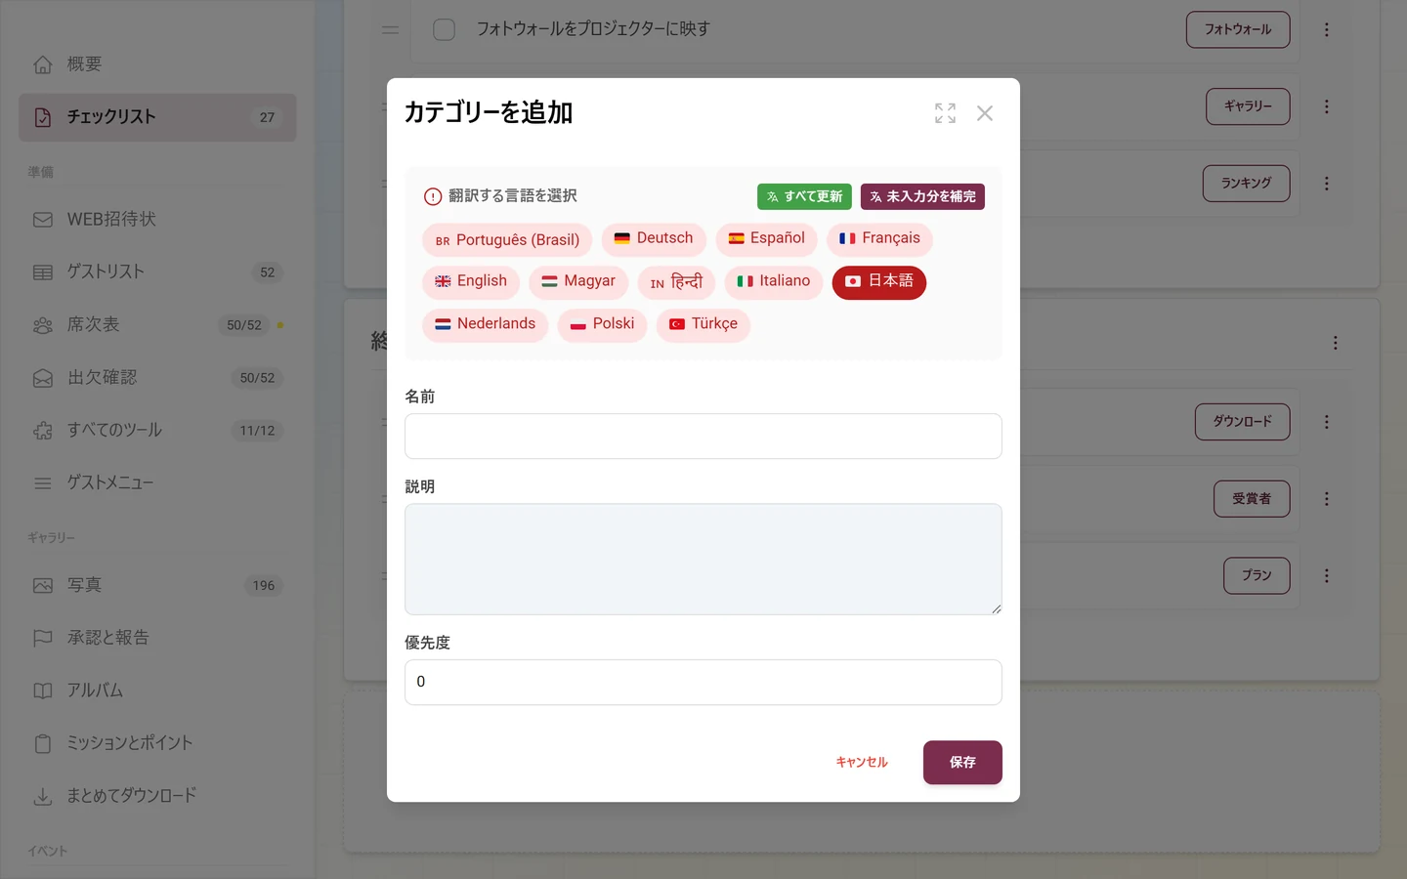1407x879 pixels.
Task: Click the すべてのツール puzzle icon
Action: click(43, 431)
